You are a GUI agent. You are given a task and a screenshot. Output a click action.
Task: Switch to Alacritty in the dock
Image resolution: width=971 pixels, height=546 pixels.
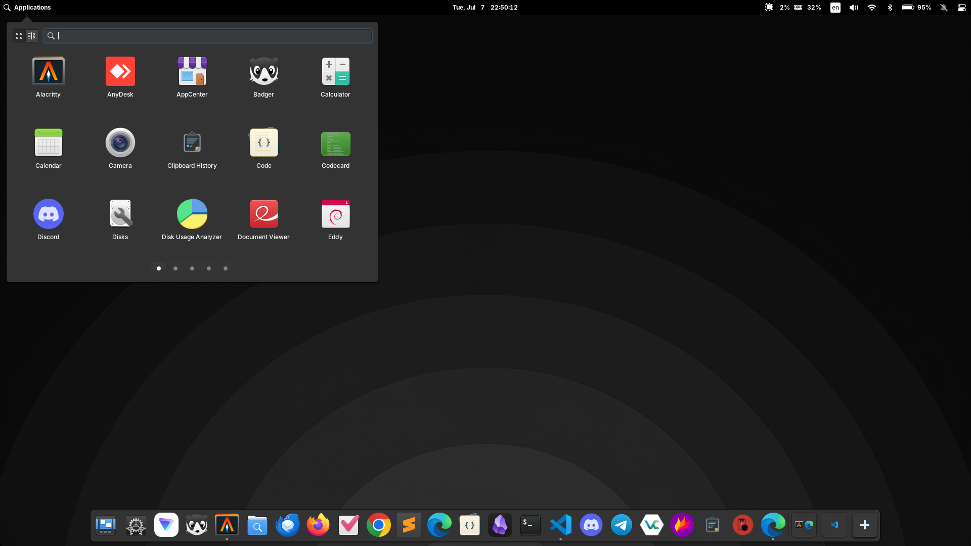[x=227, y=525]
